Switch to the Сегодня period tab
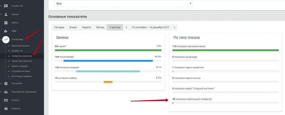This screenshot has height=115, width=285. (59, 27)
